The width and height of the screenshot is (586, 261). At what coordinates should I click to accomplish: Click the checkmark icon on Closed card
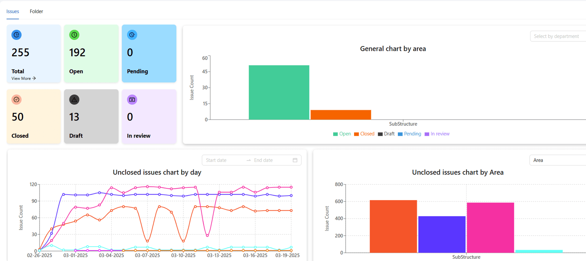(x=16, y=99)
